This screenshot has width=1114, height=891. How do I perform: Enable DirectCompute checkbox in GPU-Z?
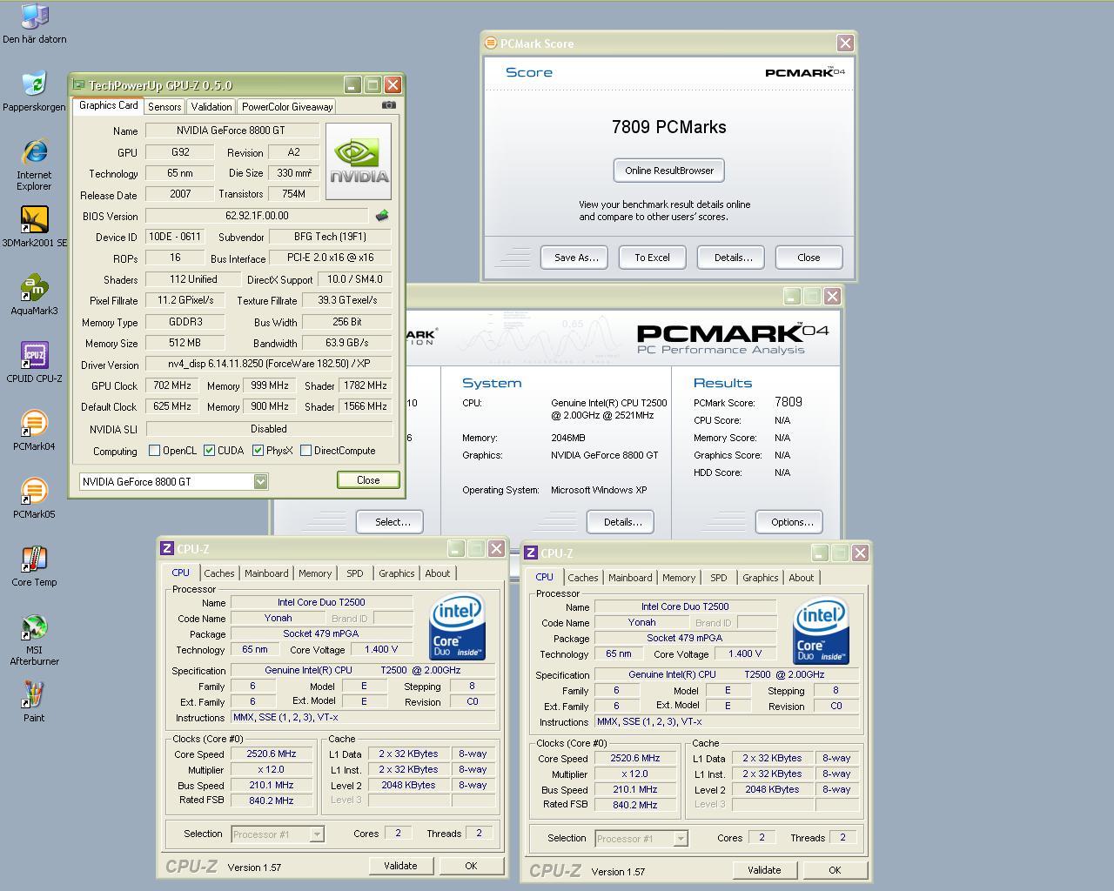point(305,451)
